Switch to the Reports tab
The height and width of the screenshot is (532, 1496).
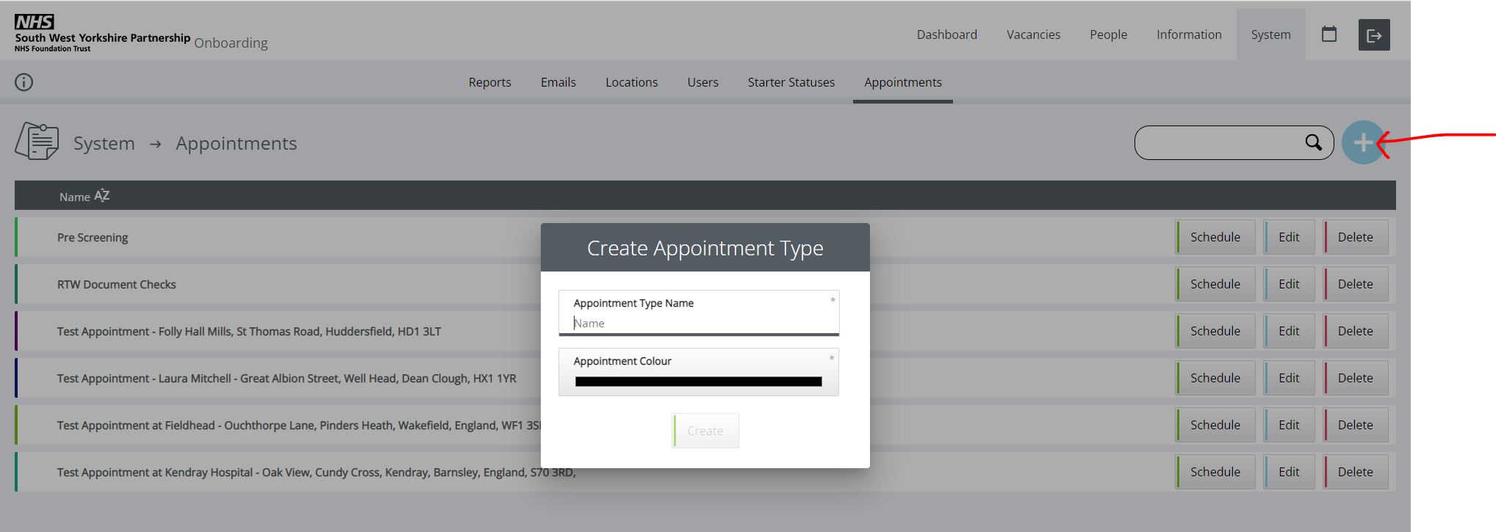tap(489, 82)
